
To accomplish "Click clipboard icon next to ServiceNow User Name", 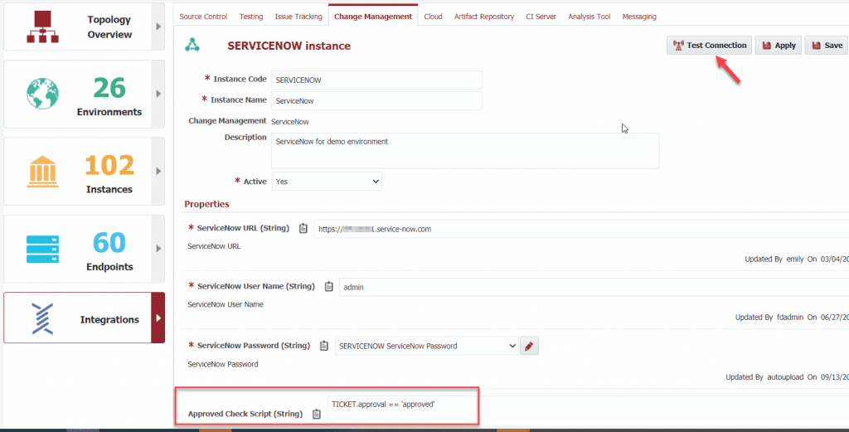I will [x=328, y=287].
